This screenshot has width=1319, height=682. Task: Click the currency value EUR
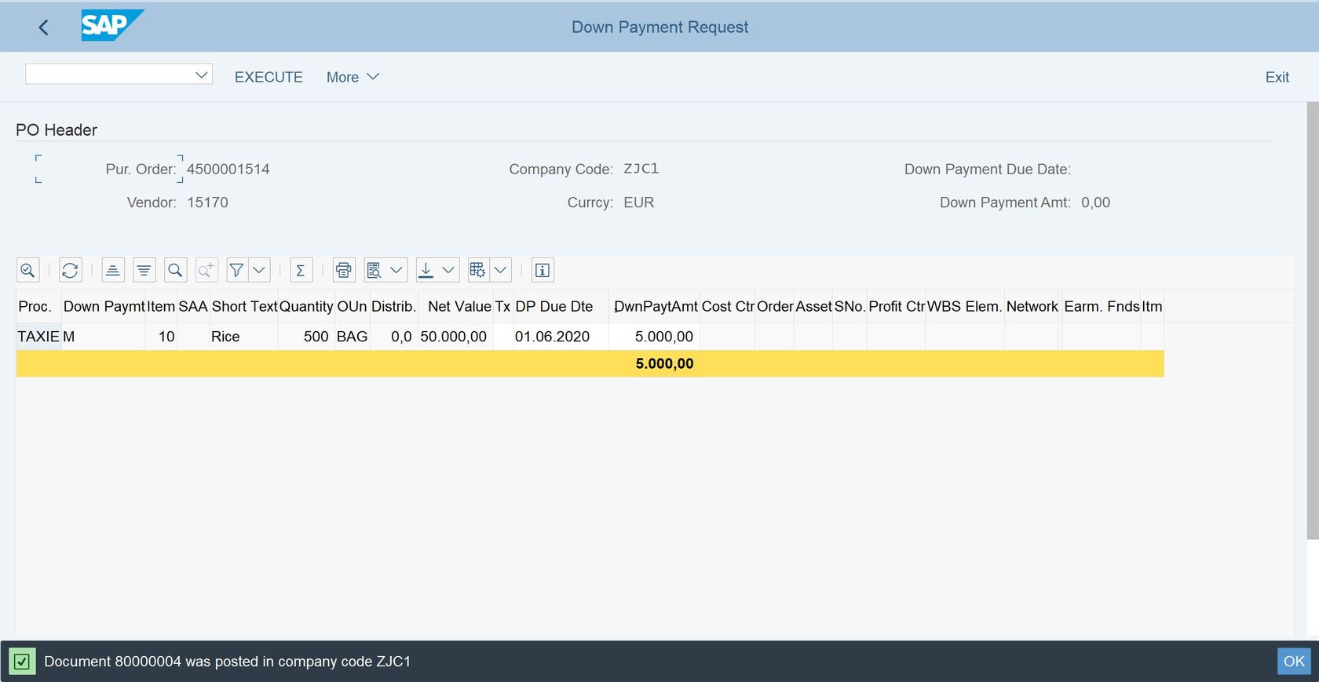coord(639,202)
